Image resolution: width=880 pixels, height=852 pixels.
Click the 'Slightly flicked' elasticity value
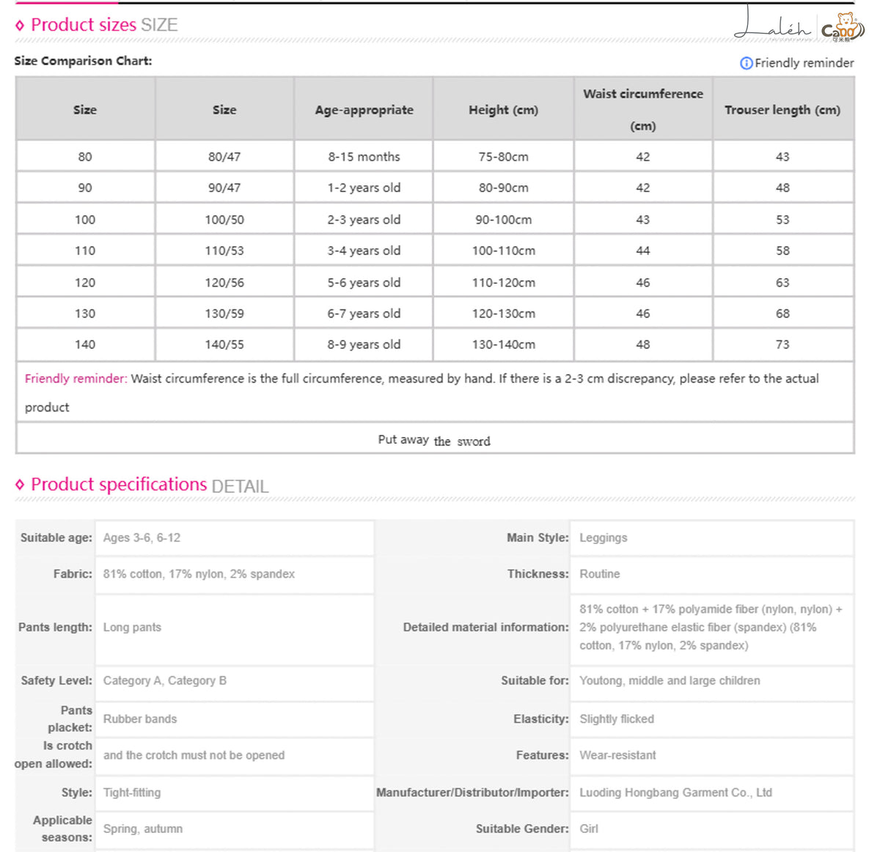tap(617, 719)
